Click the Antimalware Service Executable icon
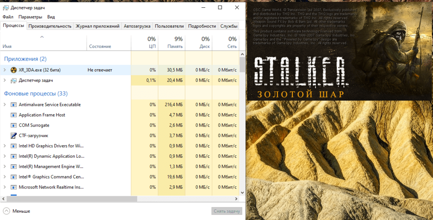The width and height of the screenshot is (433, 220). [13, 105]
